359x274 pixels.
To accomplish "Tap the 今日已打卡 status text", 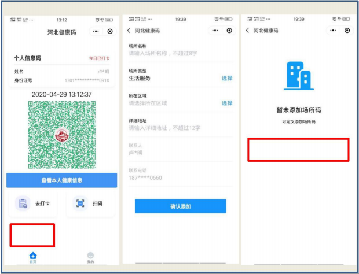I will [99, 58].
